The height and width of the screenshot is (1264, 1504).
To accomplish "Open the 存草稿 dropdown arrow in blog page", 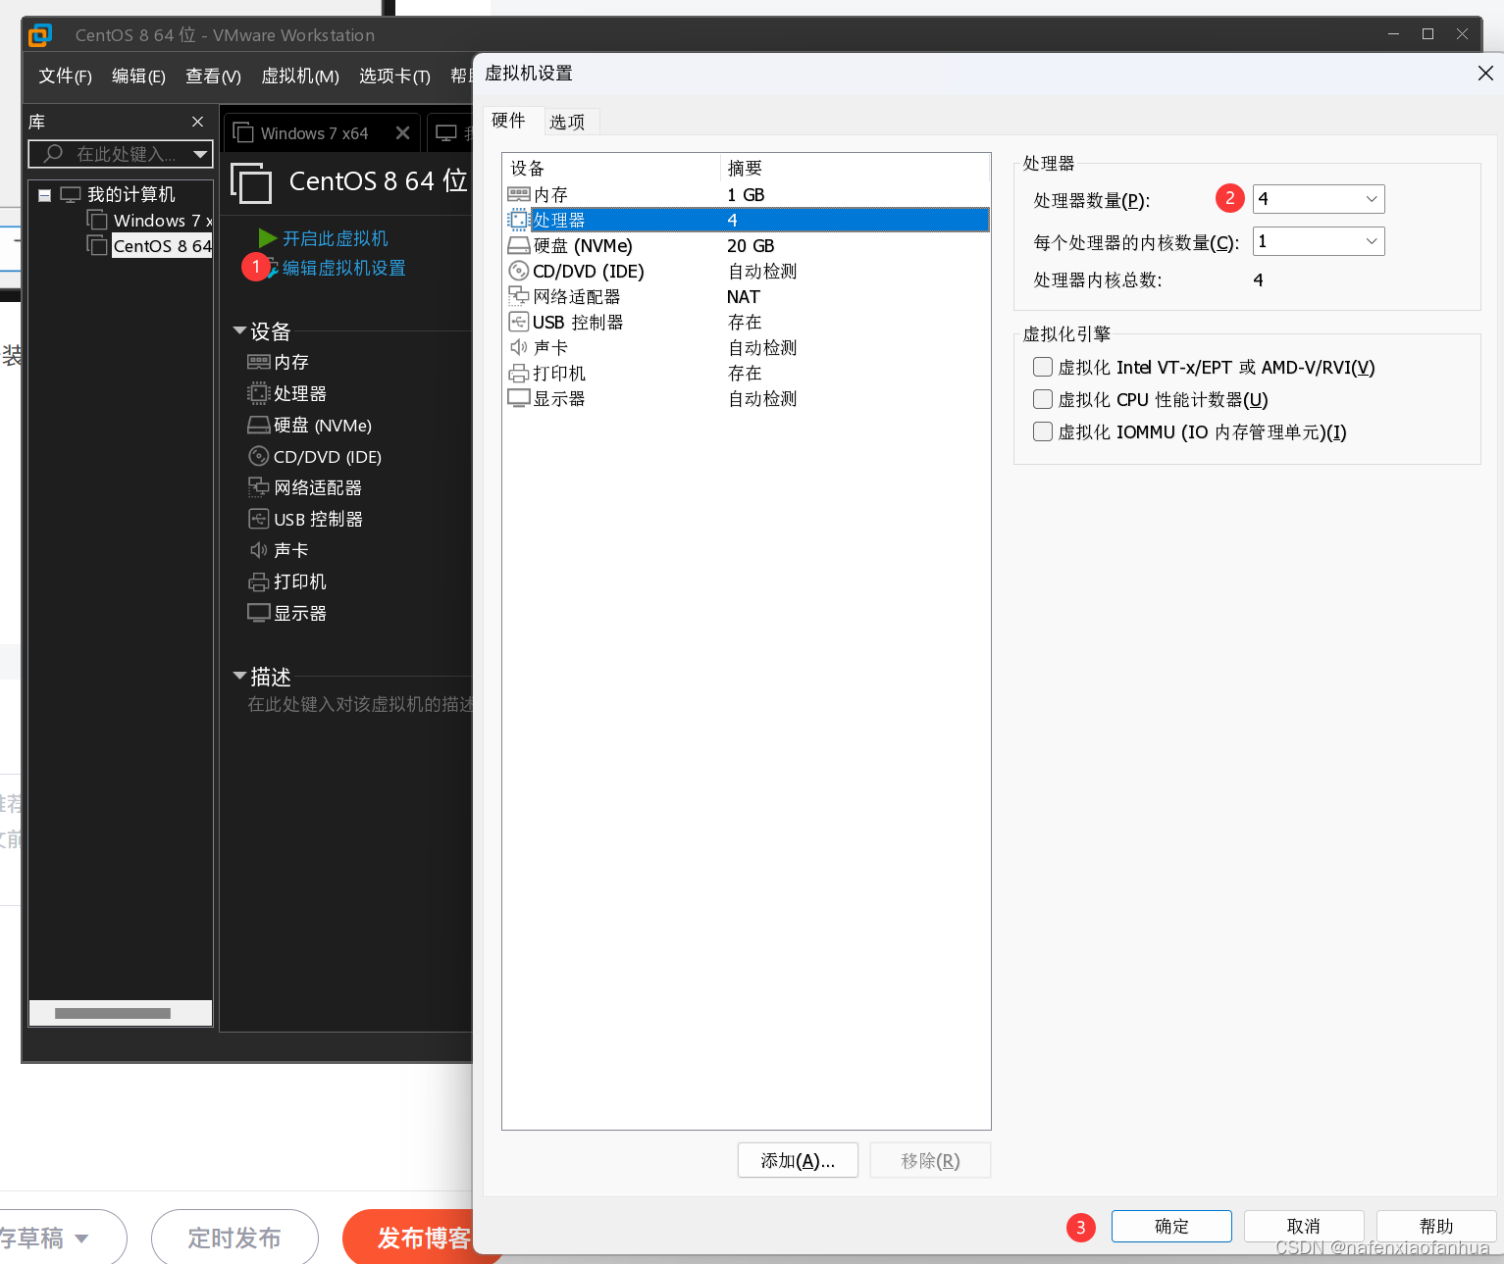I will tap(82, 1239).
